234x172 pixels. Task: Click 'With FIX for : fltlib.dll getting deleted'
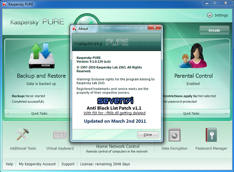coord(115,113)
